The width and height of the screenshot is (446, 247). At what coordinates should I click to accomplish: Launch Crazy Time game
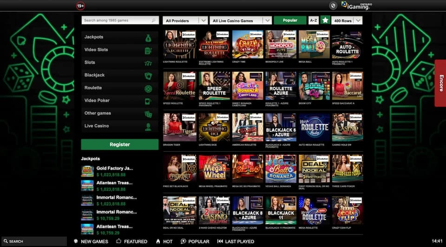248,45
